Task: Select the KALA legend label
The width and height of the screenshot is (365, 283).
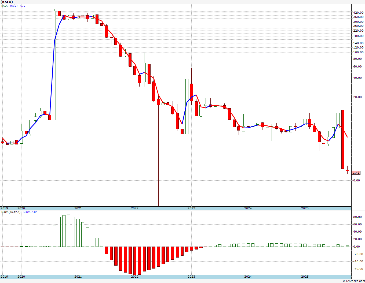Action: click(x=4, y=6)
